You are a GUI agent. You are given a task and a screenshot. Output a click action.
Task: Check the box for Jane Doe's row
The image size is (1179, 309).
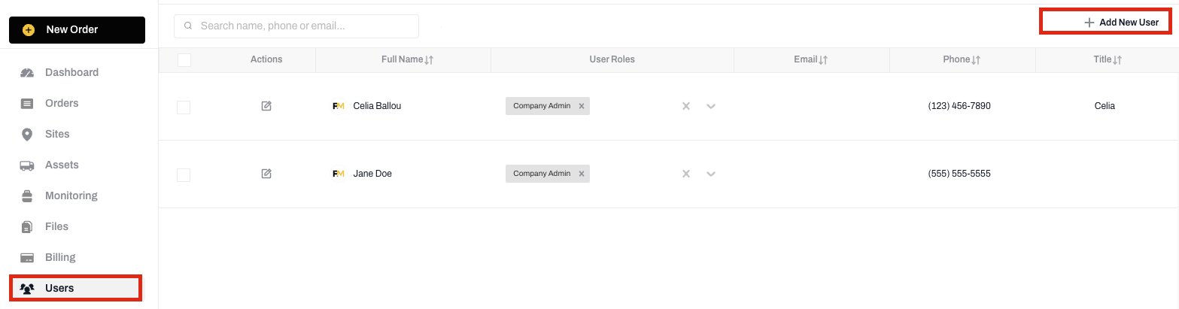184,175
